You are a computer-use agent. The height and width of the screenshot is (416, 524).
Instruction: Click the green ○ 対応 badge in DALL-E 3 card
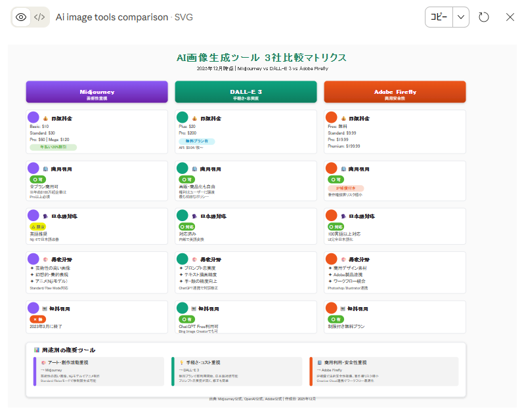tap(186, 227)
